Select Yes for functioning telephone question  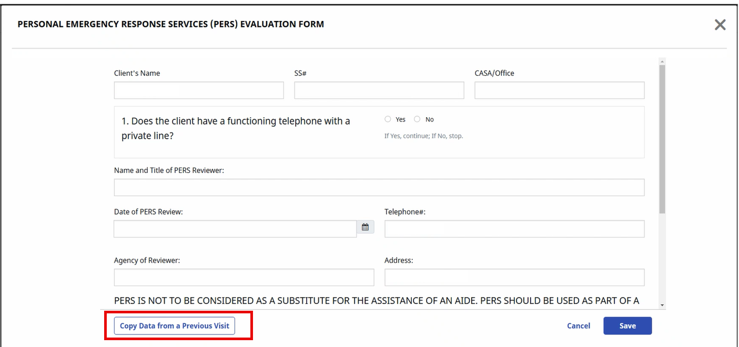coord(388,119)
